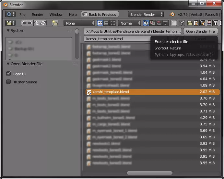Sort files alphabetically
This screenshot has width=224, height=179.
point(146,23)
